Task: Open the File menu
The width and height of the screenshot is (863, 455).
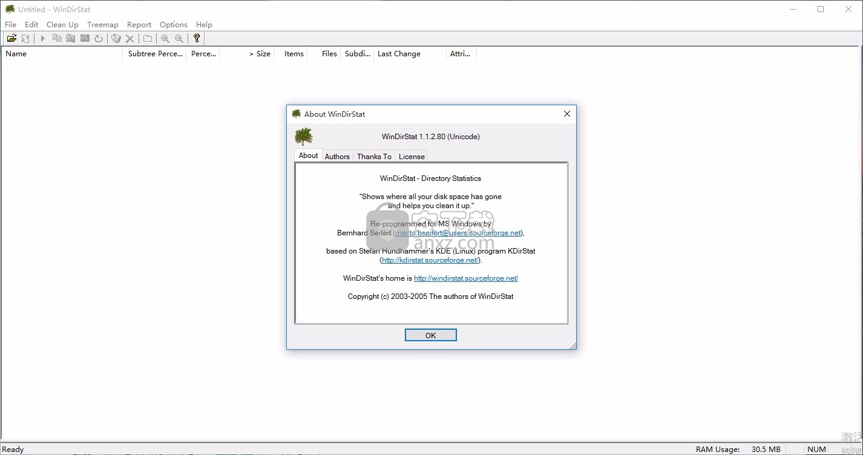Action: pos(11,25)
